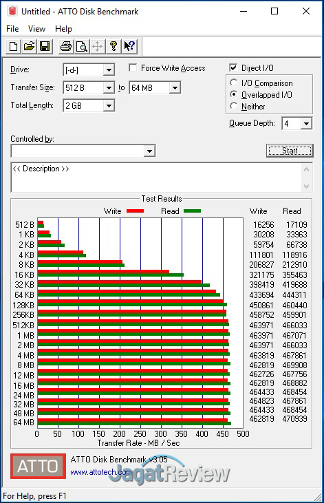The image size is (324, 503).
Task: Click inside the Description text box
Action: pyautogui.click(x=157, y=178)
